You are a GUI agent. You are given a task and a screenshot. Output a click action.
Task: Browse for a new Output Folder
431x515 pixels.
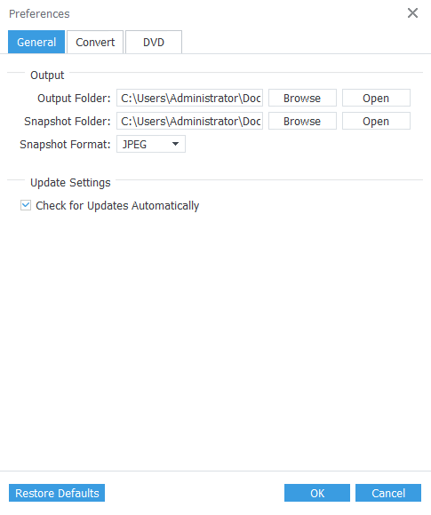[302, 98]
